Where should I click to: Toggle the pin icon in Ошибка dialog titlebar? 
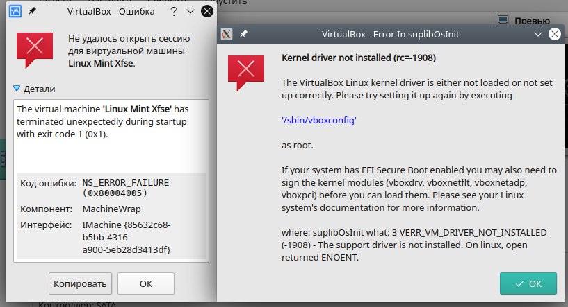click(x=32, y=11)
